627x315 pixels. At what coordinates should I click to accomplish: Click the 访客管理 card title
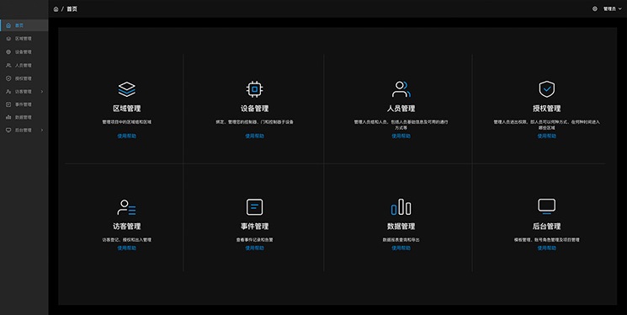(127, 227)
